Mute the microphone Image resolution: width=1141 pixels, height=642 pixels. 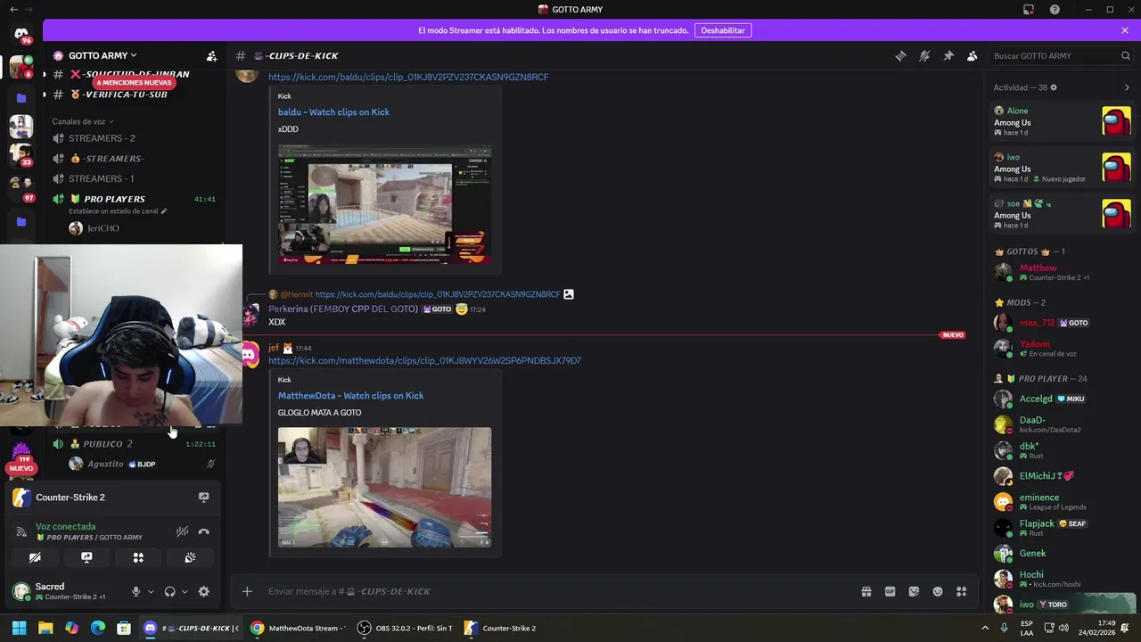pyautogui.click(x=136, y=591)
